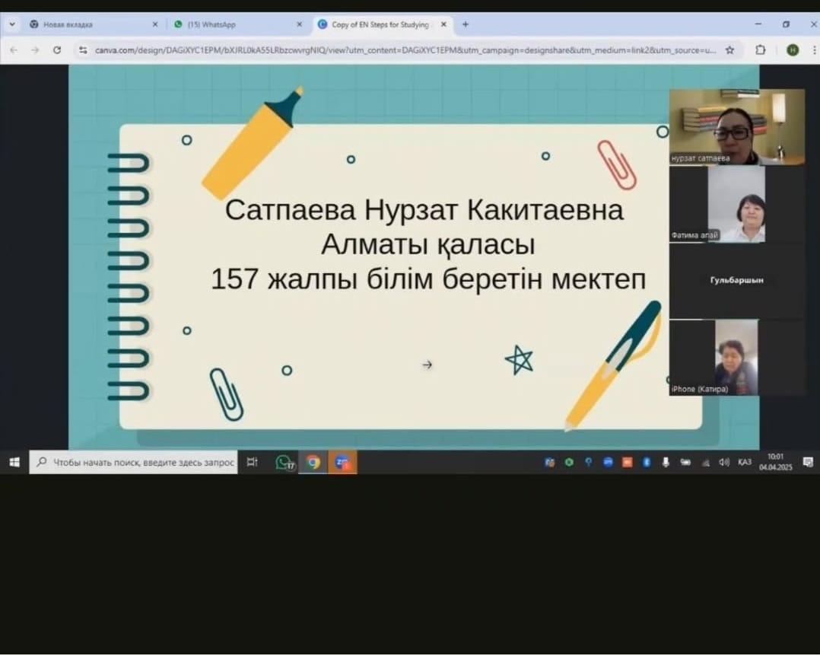This screenshot has width=820, height=656.
Task: Switch the ҚАЗ keyboard language indicator
Action: (745, 463)
